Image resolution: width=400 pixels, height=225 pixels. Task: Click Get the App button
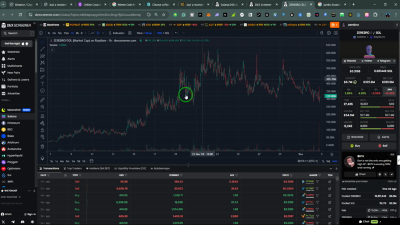(x=17, y=44)
